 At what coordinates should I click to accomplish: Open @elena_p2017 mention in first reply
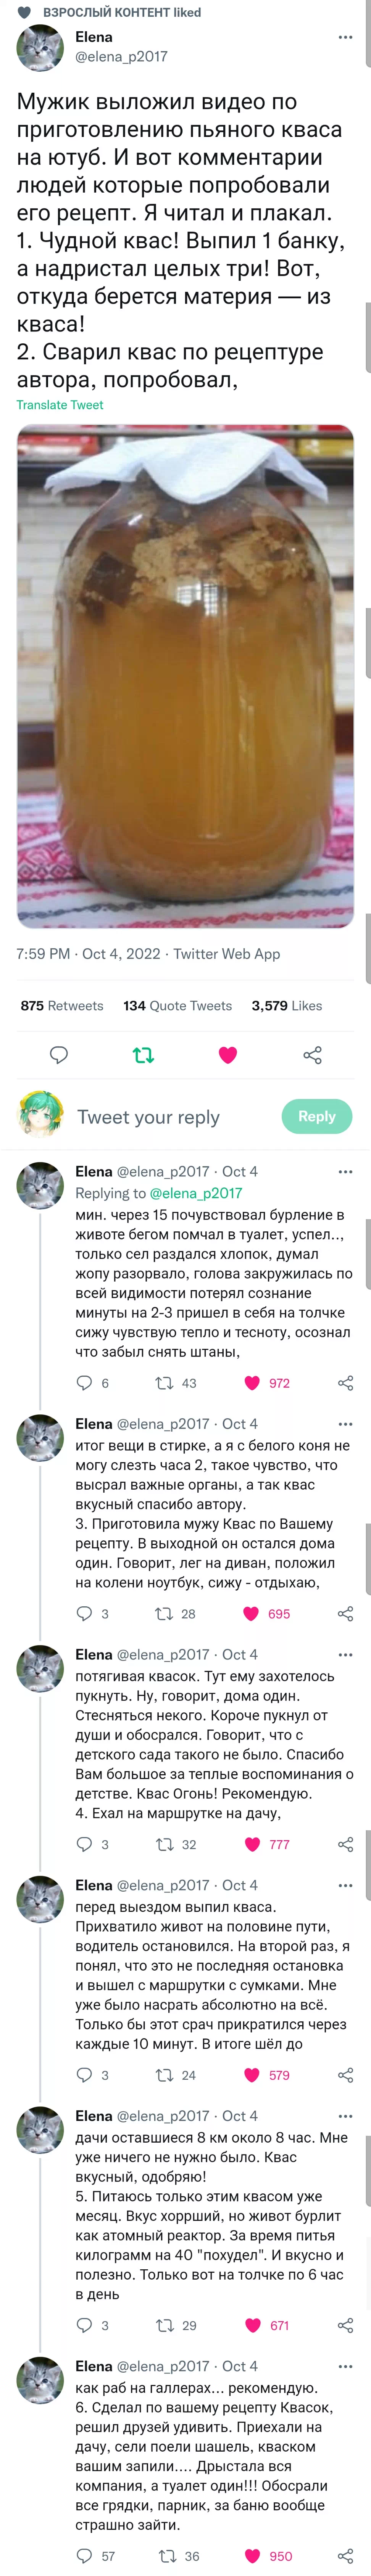[196, 1193]
